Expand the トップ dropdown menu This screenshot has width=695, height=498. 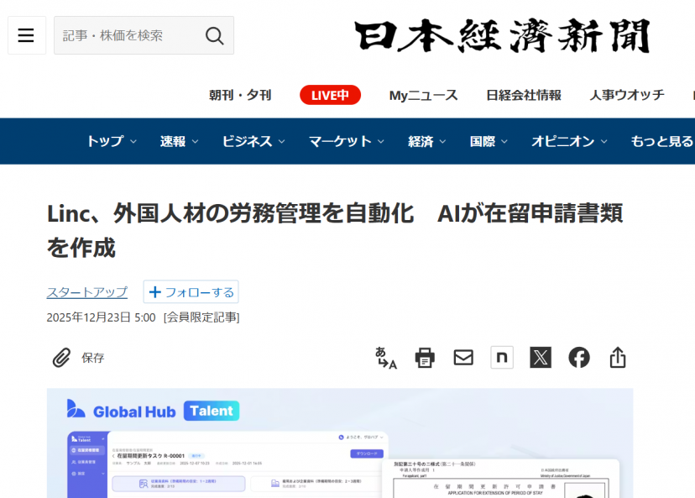(x=112, y=141)
